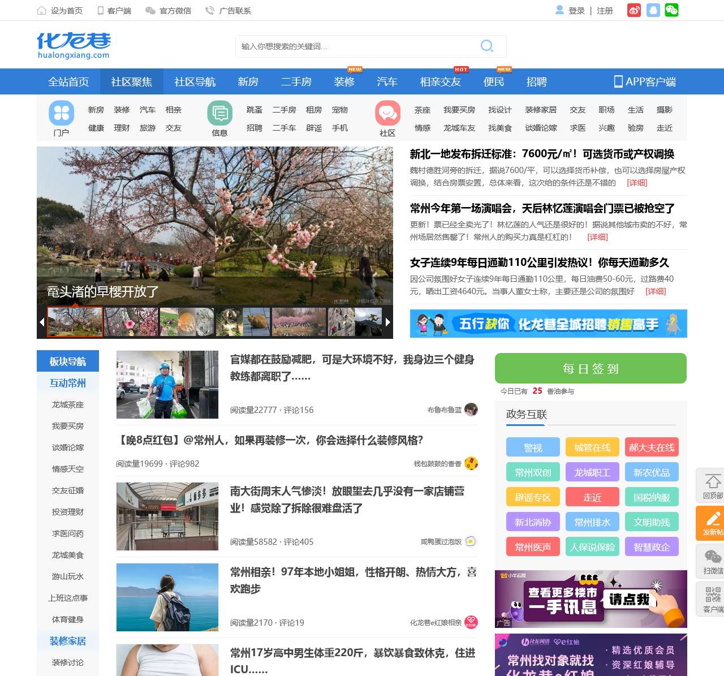The width and height of the screenshot is (724, 676).
Task: Click the 设为首页 home icon link
Action: click(59, 10)
